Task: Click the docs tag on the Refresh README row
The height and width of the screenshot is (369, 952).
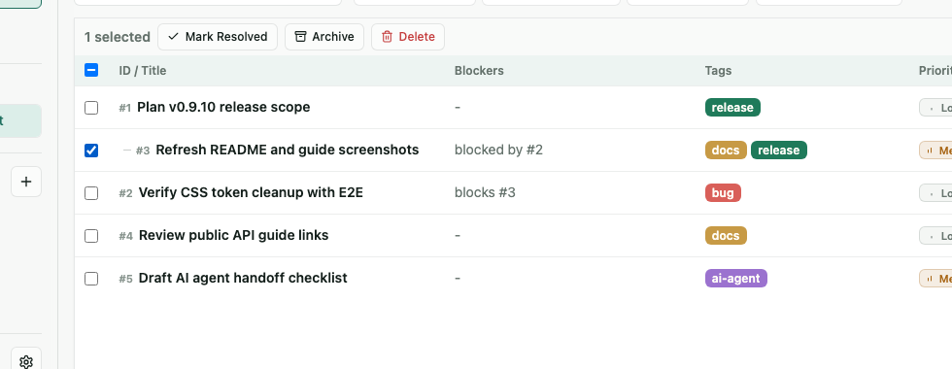Action: pyautogui.click(x=726, y=150)
